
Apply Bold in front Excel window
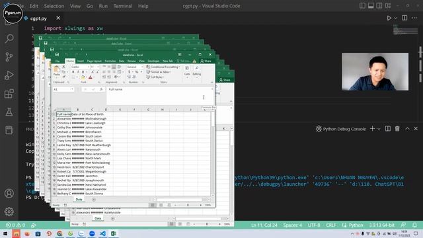click(x=73, y=72)
